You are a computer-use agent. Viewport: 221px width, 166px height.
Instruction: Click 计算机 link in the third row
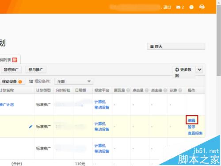coord(100,146)
